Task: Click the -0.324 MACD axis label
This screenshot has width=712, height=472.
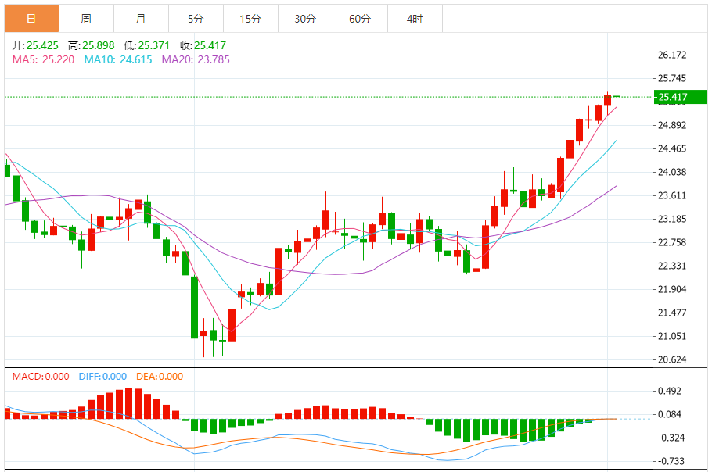Action: [671, 438]
